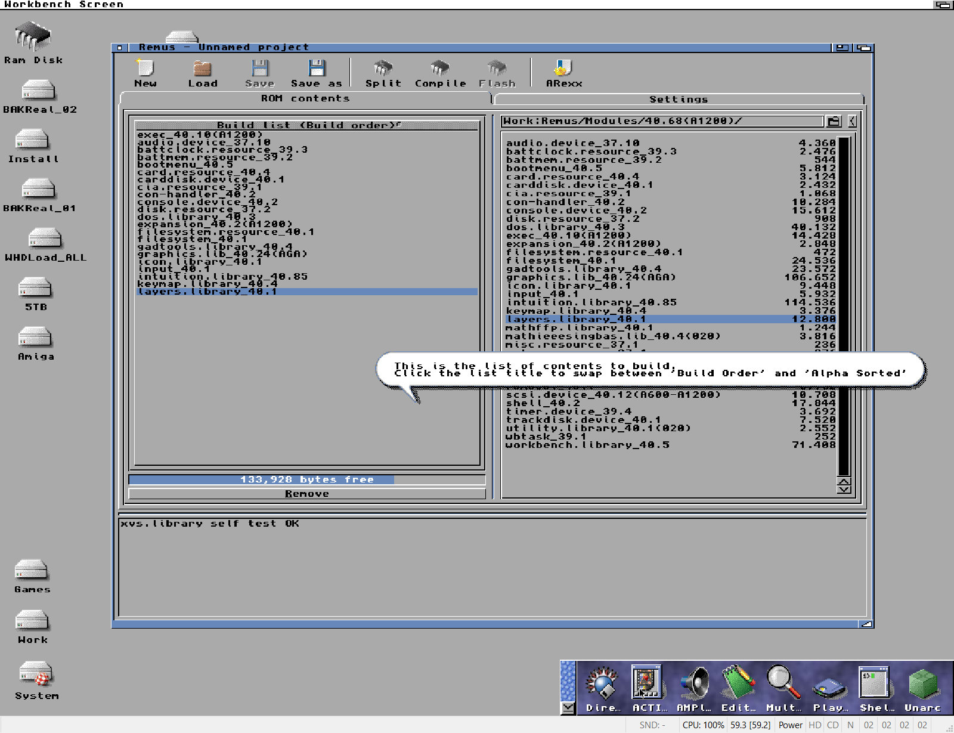Click the CD indicator in the status bar
Viewport: 954px width, 733px height.
833,725
